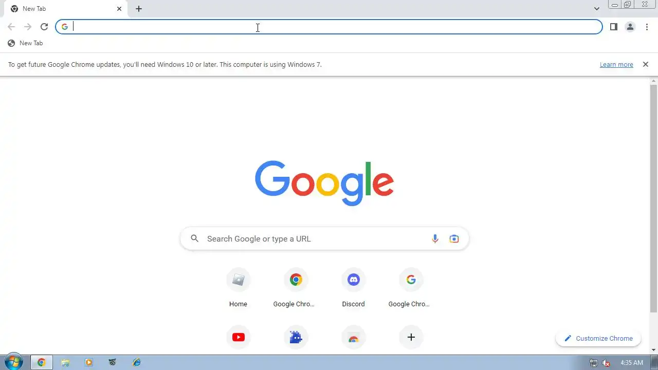Open Windows Media Player from taskbar
The width and height of the screenshot is (658, 370).
tap(89, 362)
